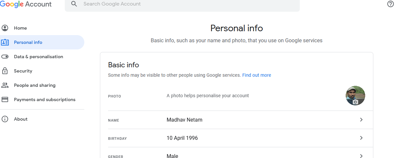Click the Security padlock icon

(5, 71)
